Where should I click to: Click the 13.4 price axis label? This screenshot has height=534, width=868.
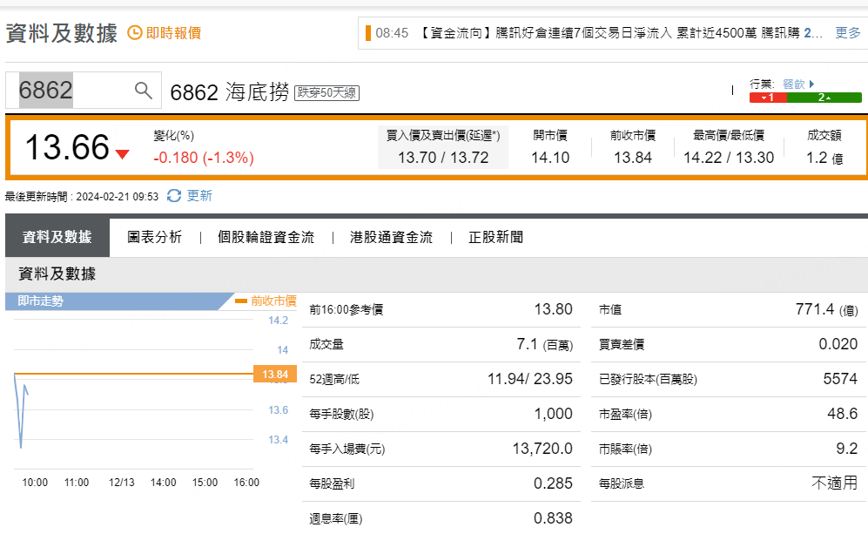click(x=278, y=440)
